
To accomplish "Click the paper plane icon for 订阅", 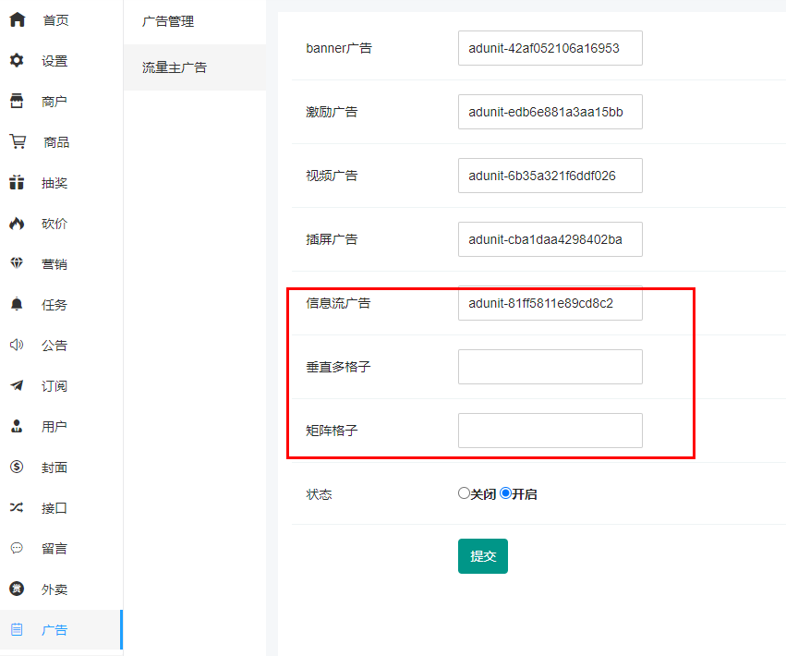I will 17,385.
